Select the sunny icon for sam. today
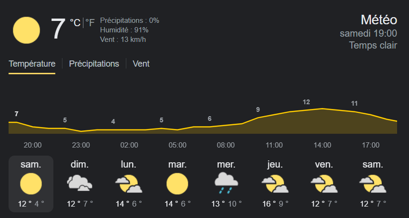 pos(31,184)
